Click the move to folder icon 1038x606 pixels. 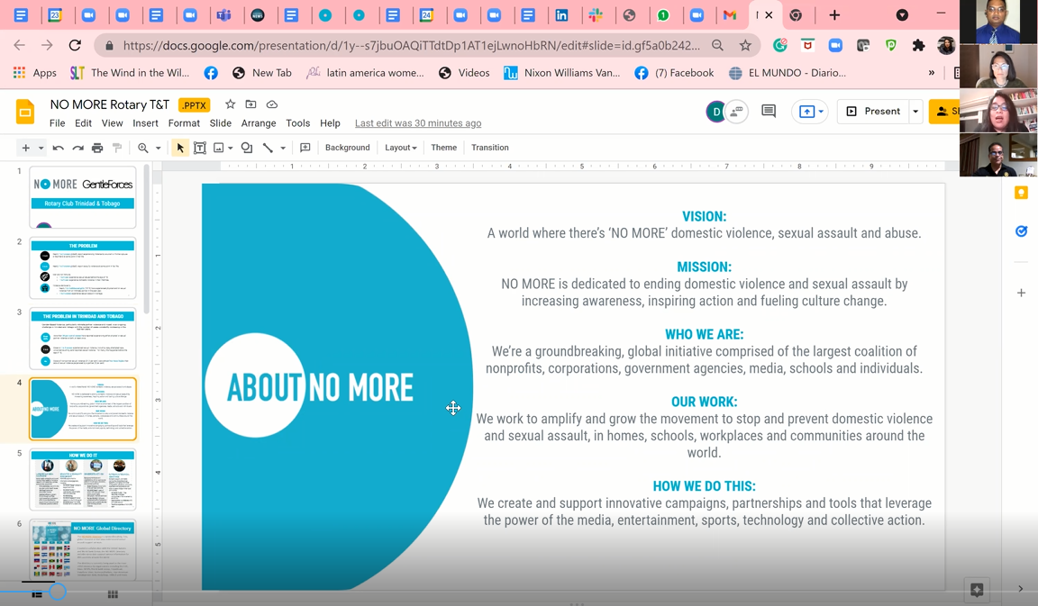click(250, 105)
